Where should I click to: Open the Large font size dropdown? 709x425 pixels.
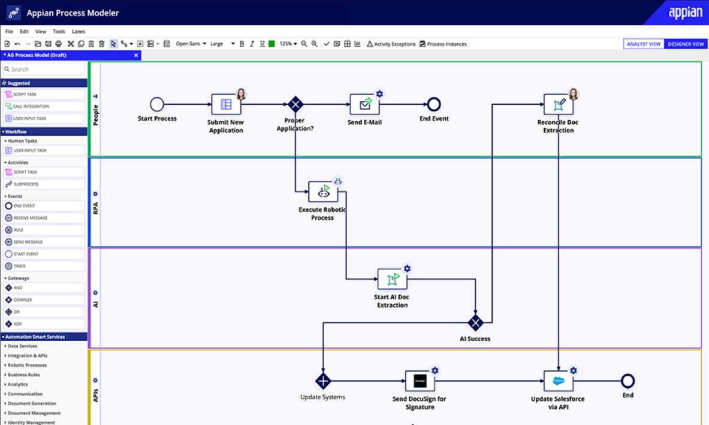pyautogui.click(x=222, y=44)
